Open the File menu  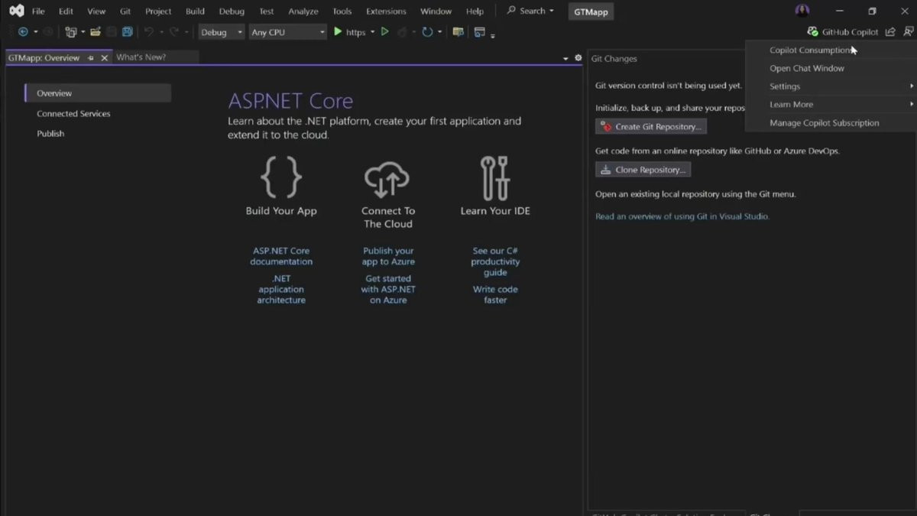tap(38, 11)
